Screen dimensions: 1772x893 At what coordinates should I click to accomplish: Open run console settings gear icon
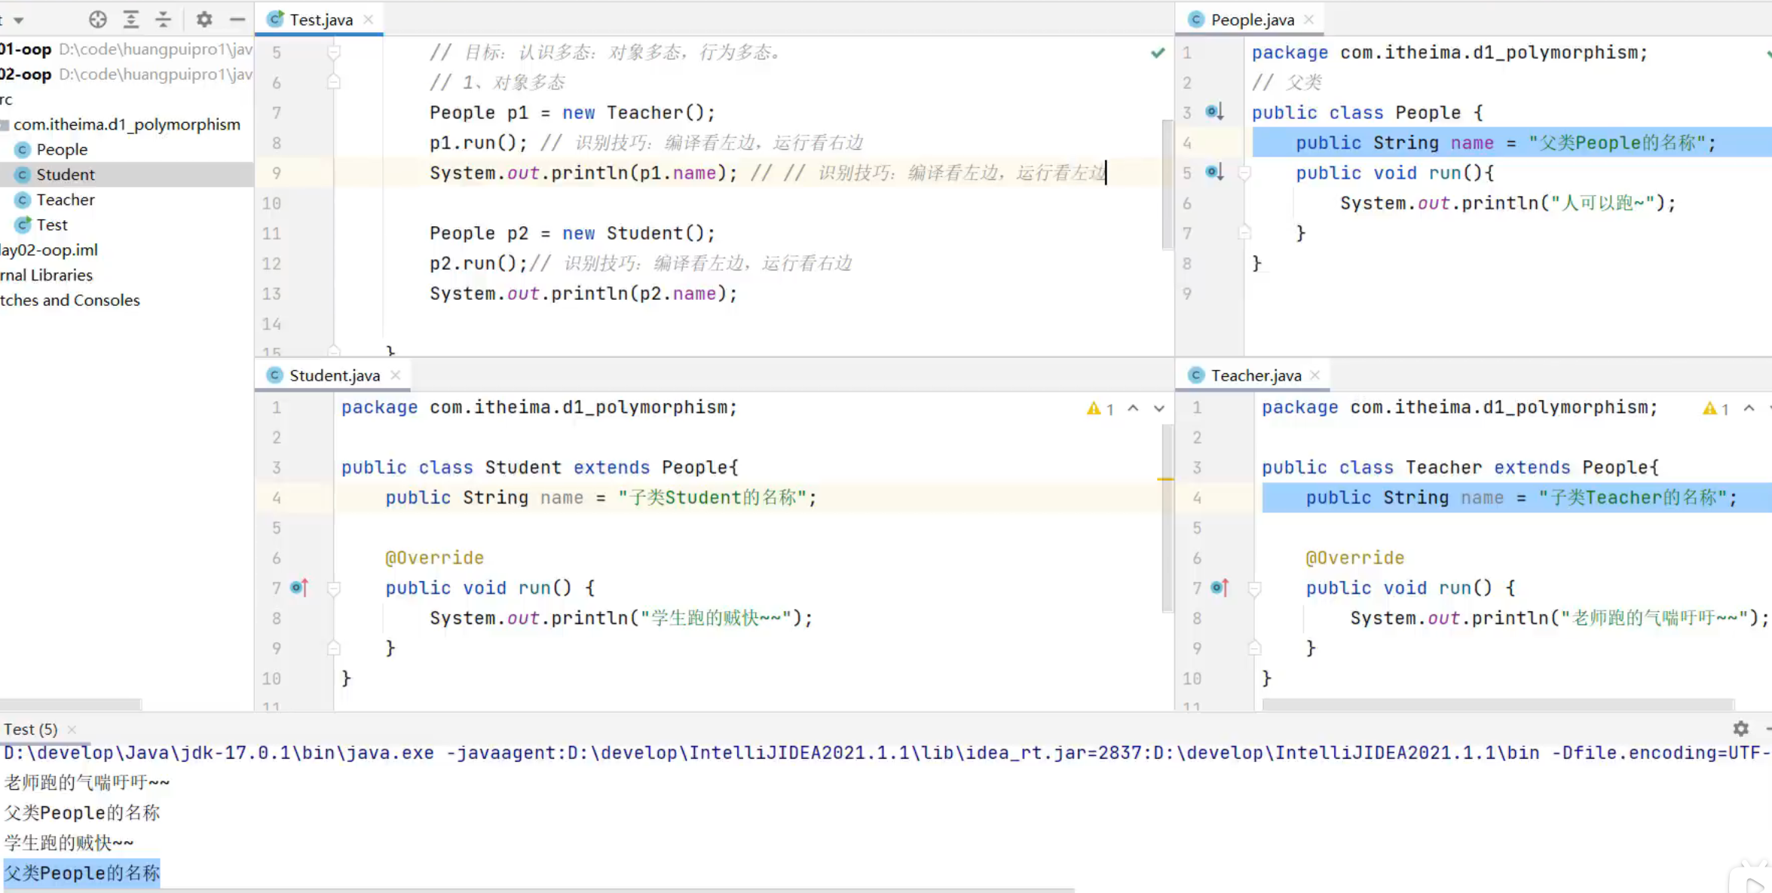tap(1740, 728)
